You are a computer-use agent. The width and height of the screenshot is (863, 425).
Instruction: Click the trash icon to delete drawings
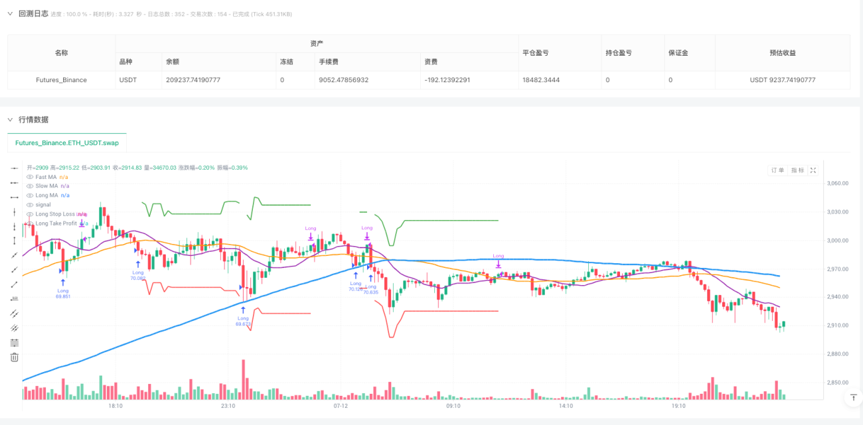[15, 357]
